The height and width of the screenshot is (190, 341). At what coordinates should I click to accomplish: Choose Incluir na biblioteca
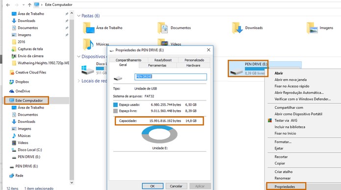click(289, 127)
